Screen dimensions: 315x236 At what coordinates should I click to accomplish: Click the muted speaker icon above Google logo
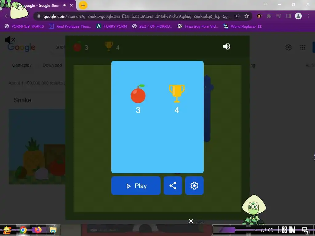point(10,40)
